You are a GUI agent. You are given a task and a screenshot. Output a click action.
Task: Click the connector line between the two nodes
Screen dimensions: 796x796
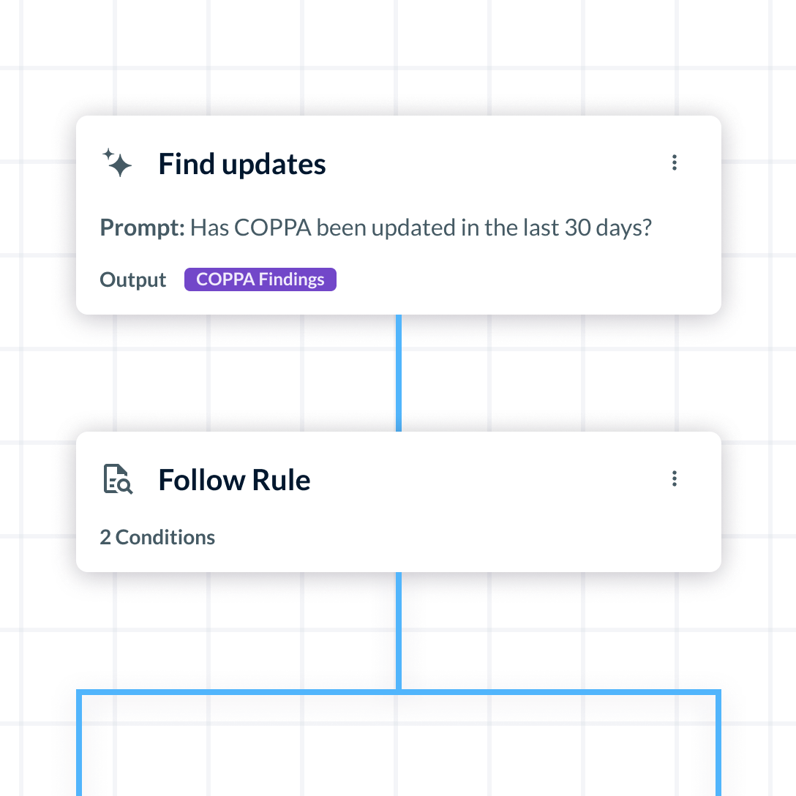click(x=399, y=373)
